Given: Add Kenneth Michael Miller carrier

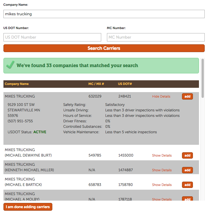Looking at the screenshot, I should [x=187, y=170].
